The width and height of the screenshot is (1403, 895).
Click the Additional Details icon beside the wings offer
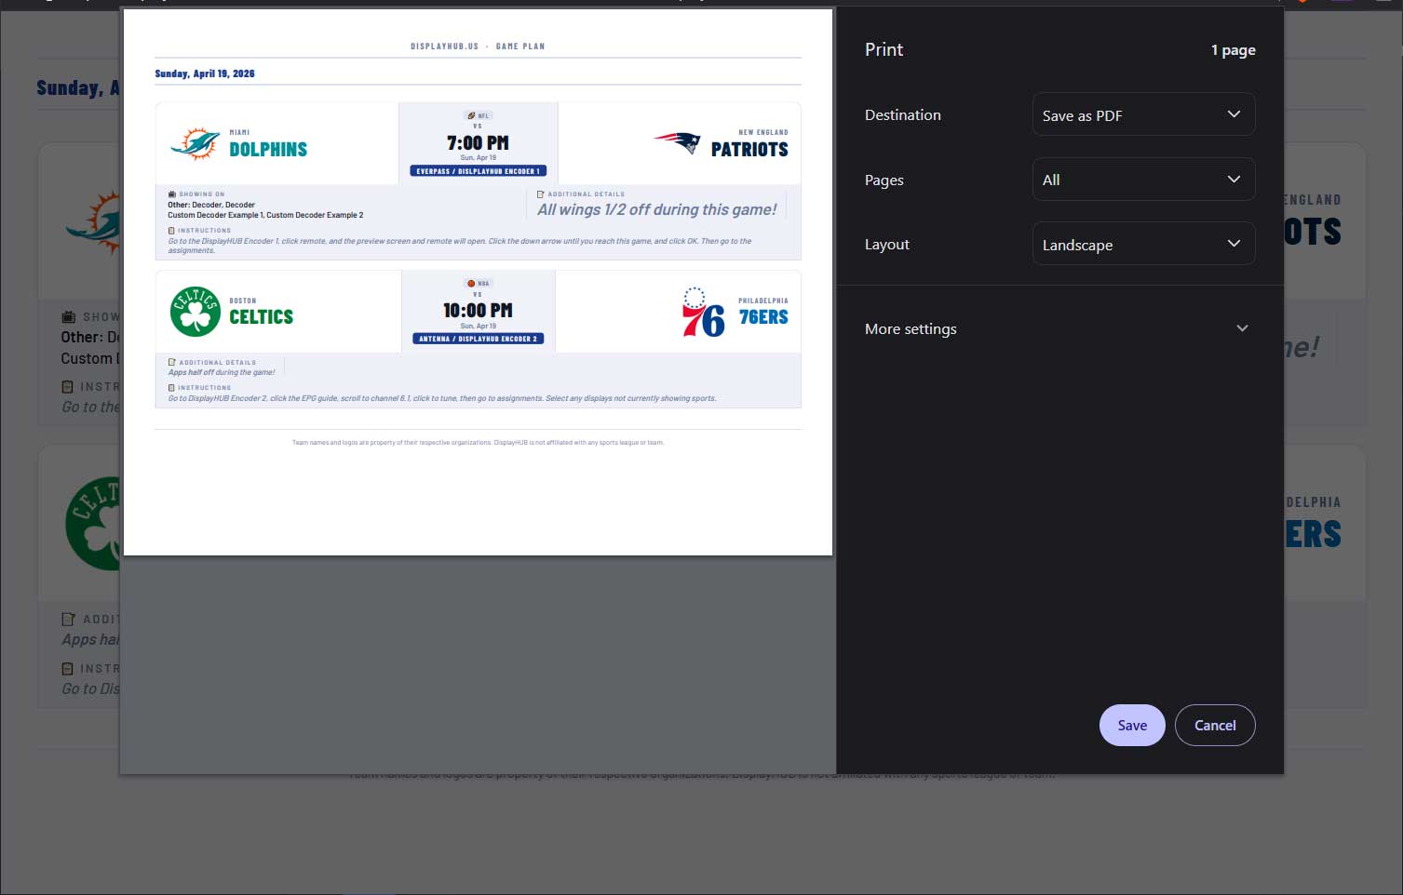(541, 194)
